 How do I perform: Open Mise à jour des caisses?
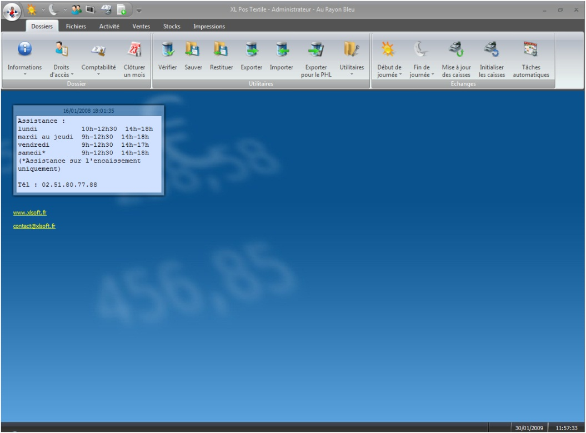(x=456, y=51)
